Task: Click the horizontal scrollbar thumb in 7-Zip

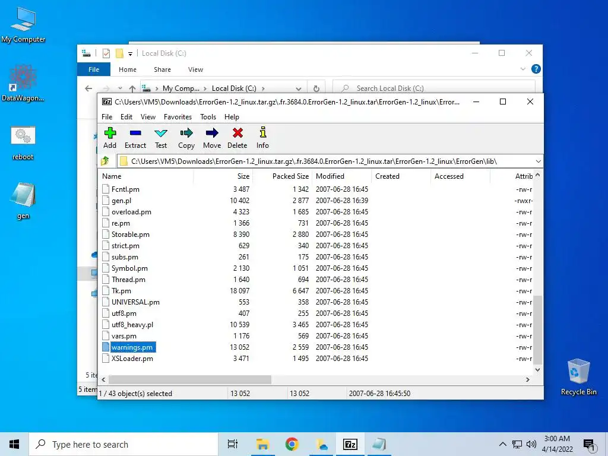Action: (189, 379)
